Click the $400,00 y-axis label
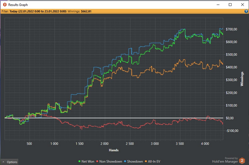Viewport: 249px width, 165px height. click(231, 67)
